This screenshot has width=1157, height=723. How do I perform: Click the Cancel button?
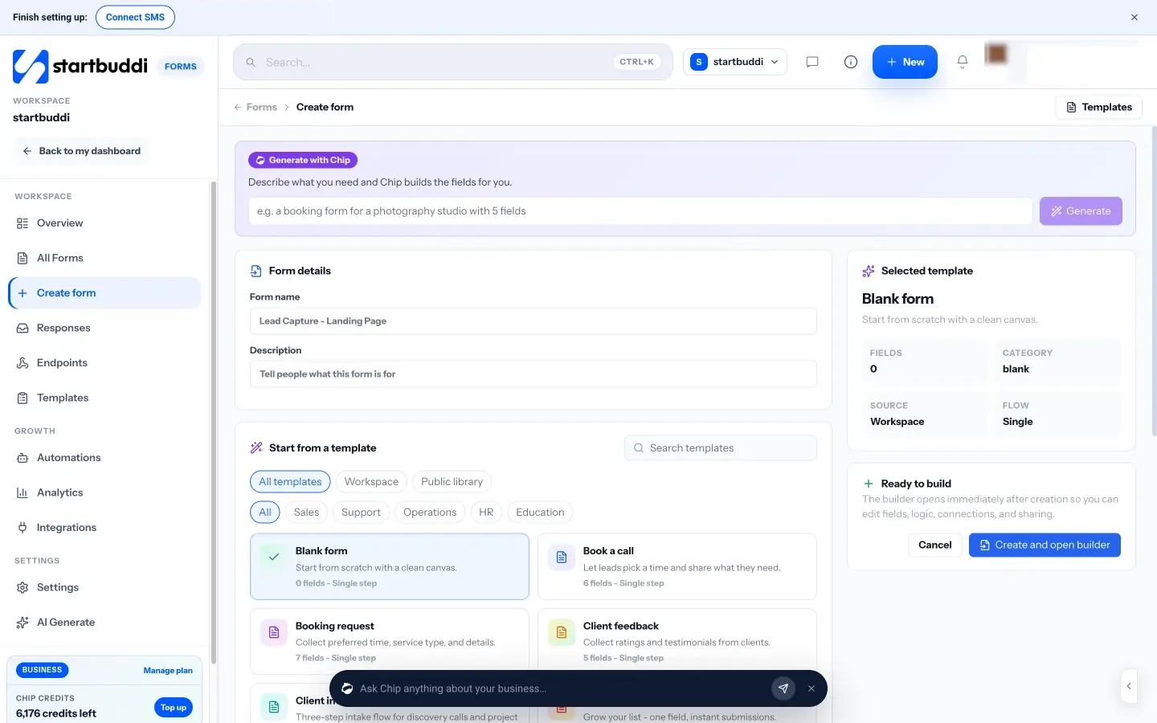pos(935,545)
